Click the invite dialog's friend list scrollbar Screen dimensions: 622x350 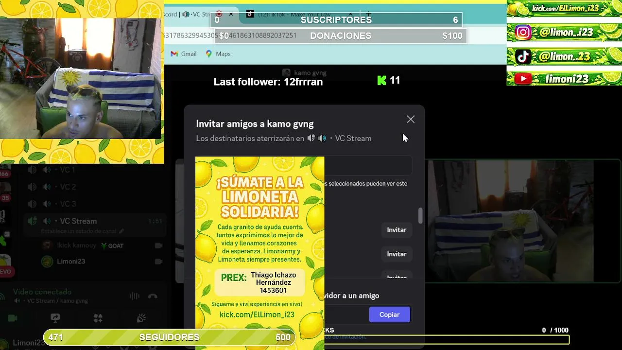tap(420, 216)
